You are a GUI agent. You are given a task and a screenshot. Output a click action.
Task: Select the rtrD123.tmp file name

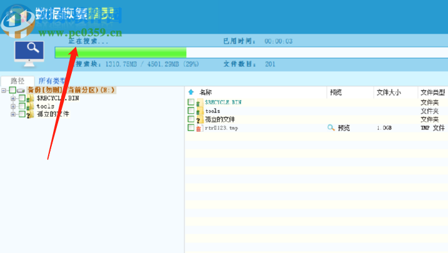pyautogui.click(x=221, y=128)
